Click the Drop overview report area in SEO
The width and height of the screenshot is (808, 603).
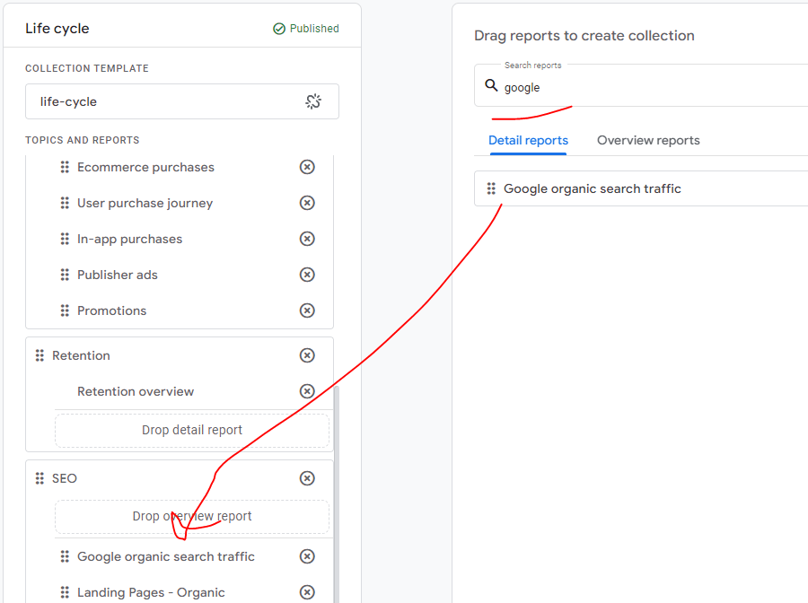coord(192,516)
